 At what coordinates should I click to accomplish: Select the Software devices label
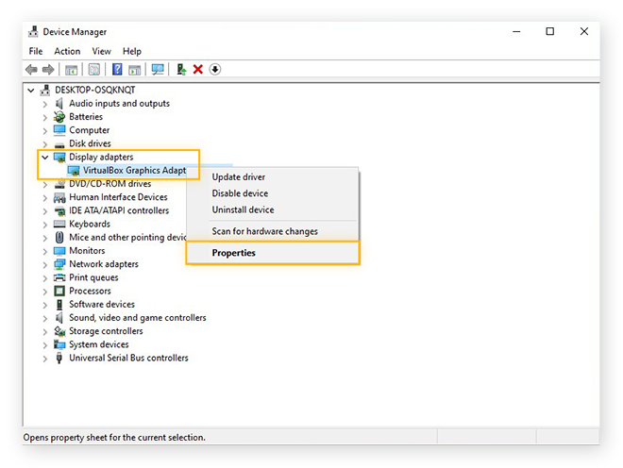[102, 305]
